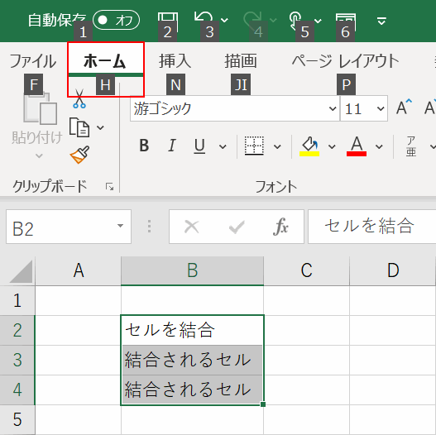Select column C header
The height and width of the screenshot is (435, 436).
click(306, 270)
